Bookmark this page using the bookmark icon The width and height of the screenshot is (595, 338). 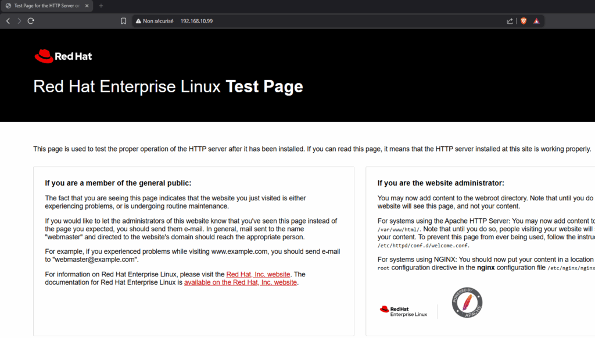(x=123, y=21)
